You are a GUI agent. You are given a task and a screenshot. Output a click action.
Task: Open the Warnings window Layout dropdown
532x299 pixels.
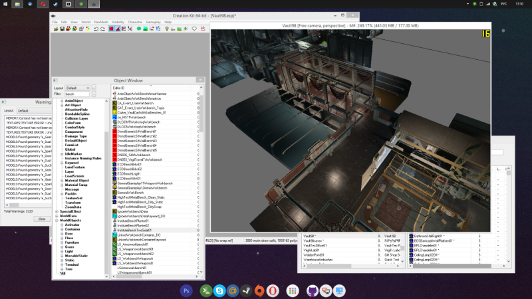(x=34, y=111)
